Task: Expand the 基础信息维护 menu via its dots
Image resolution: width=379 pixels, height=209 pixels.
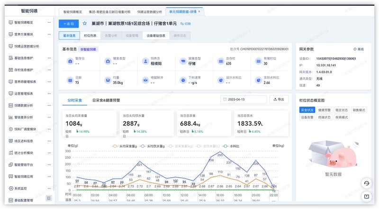Action: coord(49,58)
